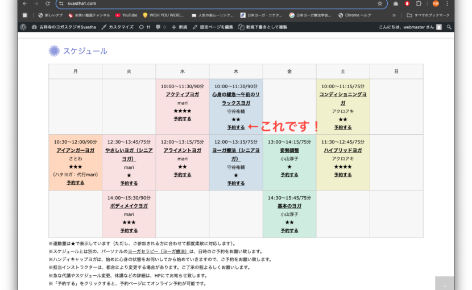Bookmark this page with the star icon
Viewport: 472px width, 290px height.
coord(379,3)
